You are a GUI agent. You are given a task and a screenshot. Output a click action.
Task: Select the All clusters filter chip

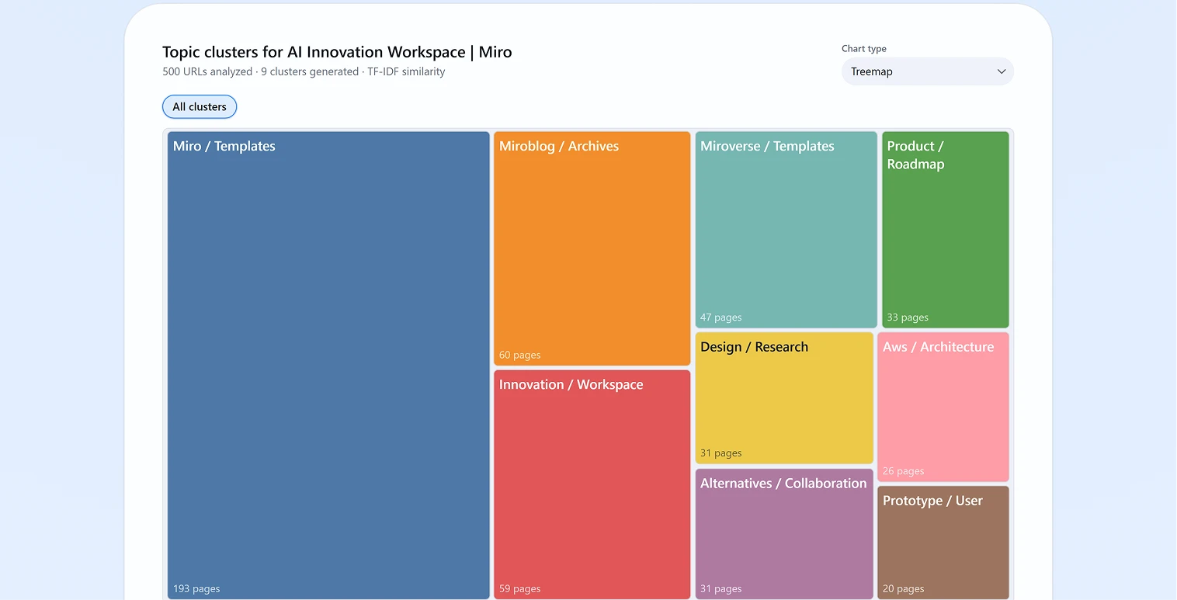coord(200,107)
